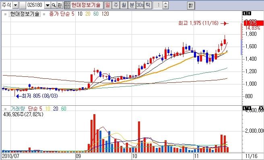Click the 거래량 volume legend label
This screenshot has height=160, width=264.
point(17,109)
